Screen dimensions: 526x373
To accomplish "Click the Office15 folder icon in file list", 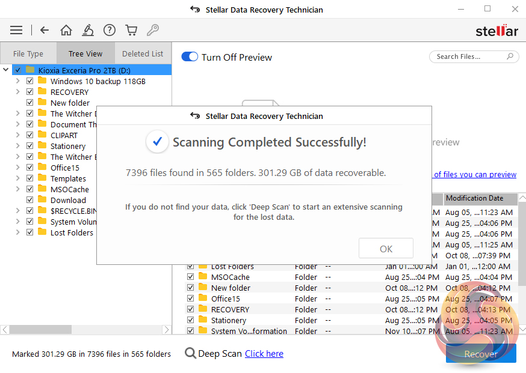I will point(203,298).
